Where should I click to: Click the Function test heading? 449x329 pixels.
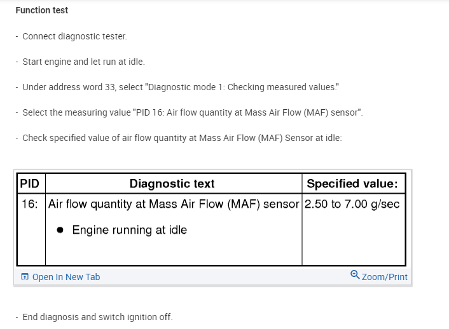[x=42, y=10]
